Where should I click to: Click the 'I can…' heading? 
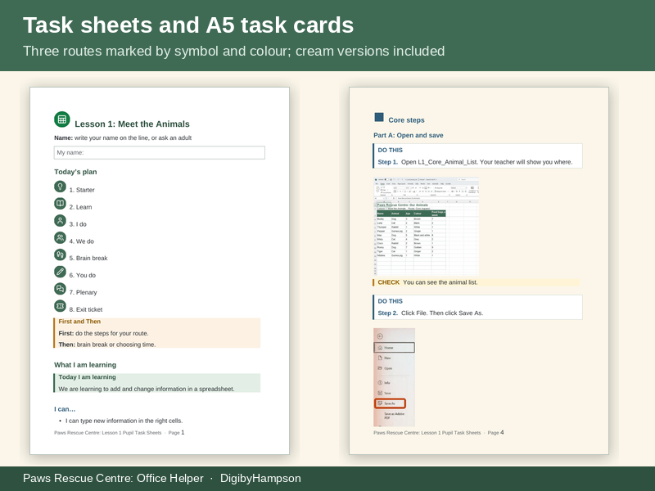tap(65, 409)
